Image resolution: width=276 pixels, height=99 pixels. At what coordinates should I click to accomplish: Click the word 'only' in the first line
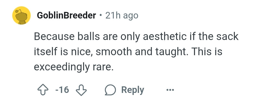(130, 37)
